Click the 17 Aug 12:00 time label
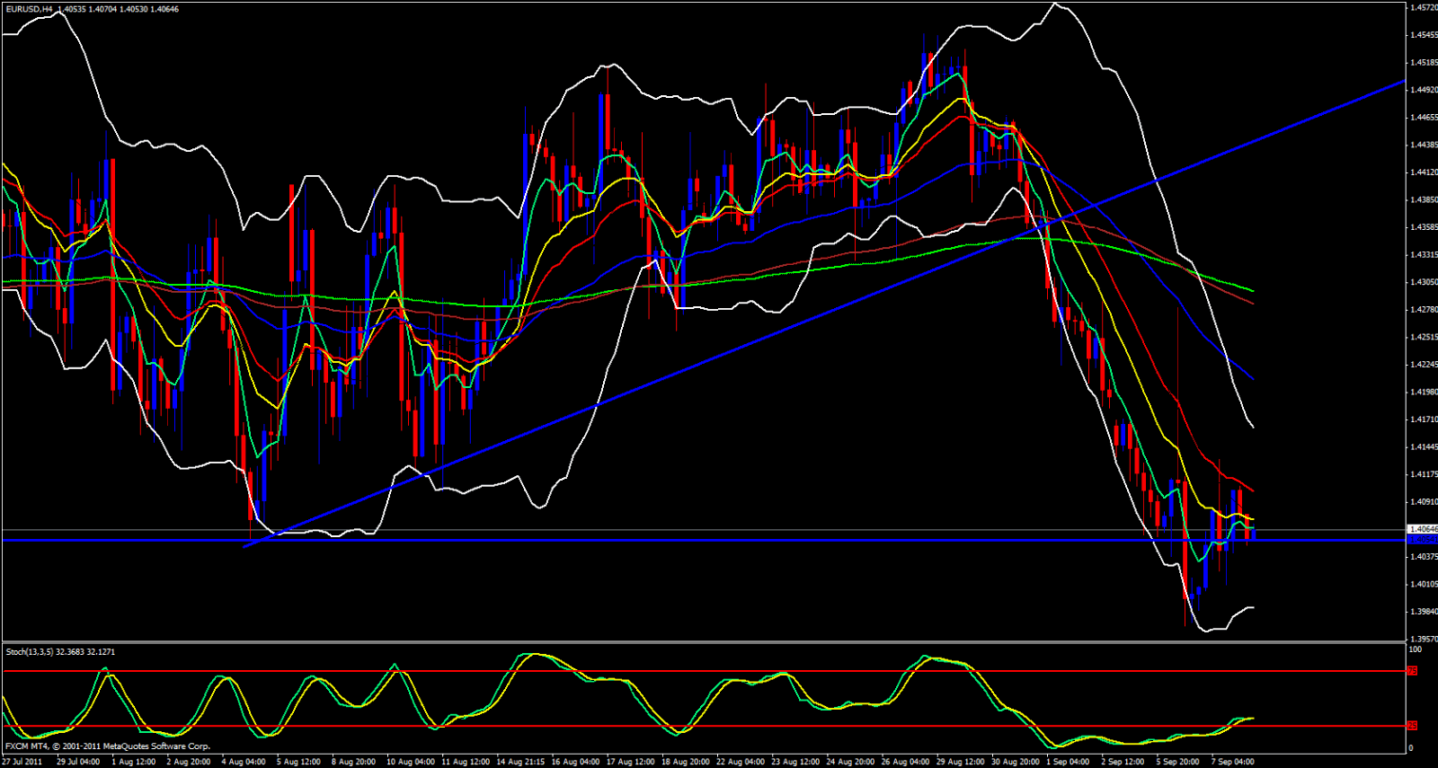The height and width of the screenshot is (768, 1438). click(630, 762)
